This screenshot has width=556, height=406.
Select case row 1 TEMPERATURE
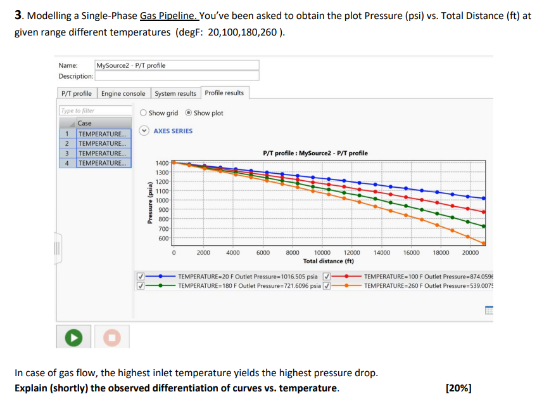pos(104,134)
